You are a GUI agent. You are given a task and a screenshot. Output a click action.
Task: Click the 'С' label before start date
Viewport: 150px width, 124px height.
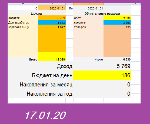coord(36,8)
